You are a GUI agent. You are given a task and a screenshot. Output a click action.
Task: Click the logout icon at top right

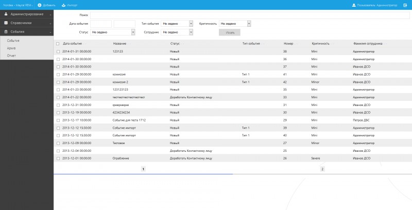pos(405,5)
